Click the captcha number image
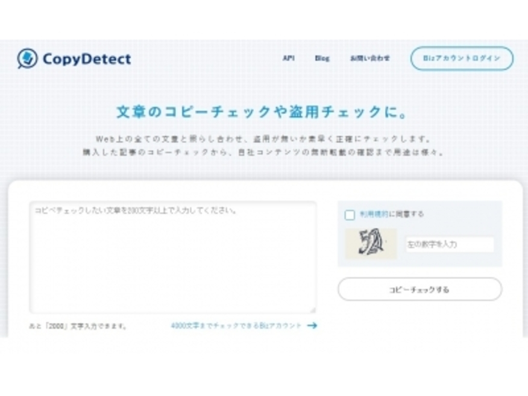 [x=371, y=243]
